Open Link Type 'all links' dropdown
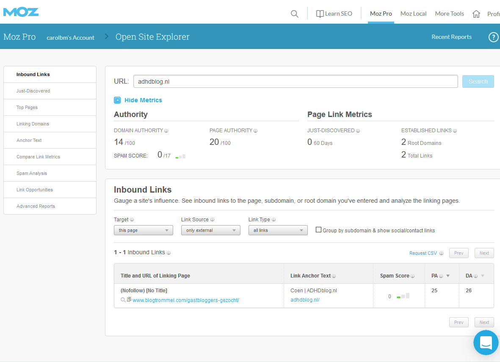This screenshot has height=362, width=500. point(278,230)
